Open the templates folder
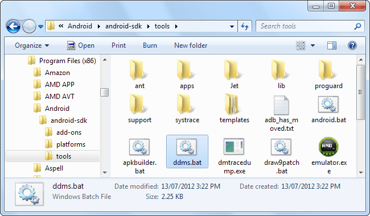This screenshot has height=216, width=370. 235,109
